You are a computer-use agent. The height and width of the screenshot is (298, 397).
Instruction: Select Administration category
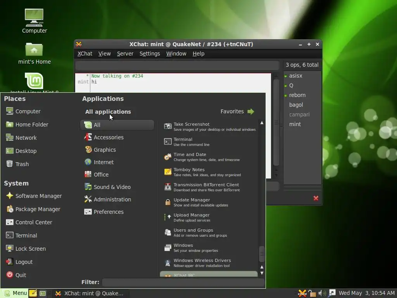coord(117,199)
